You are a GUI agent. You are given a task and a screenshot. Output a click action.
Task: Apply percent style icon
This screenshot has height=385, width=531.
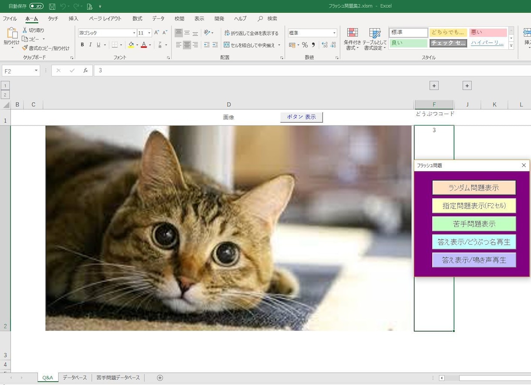(x=305, y=45)
